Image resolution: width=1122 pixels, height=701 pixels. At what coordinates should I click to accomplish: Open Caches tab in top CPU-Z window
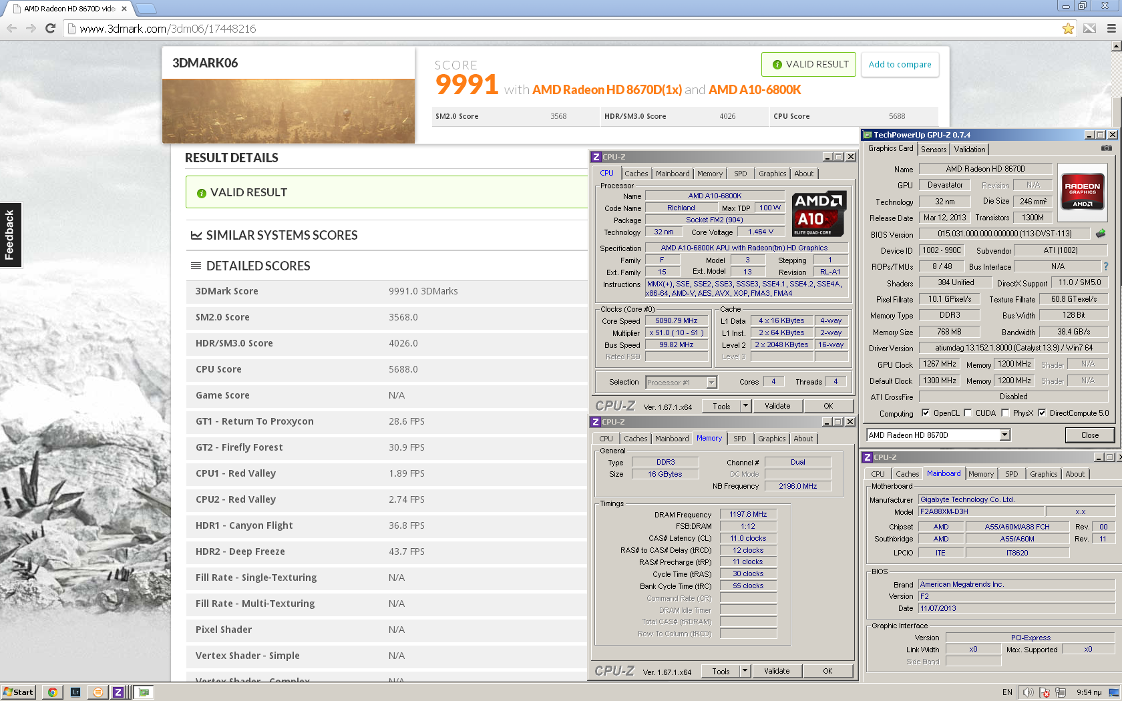(636, 174)
